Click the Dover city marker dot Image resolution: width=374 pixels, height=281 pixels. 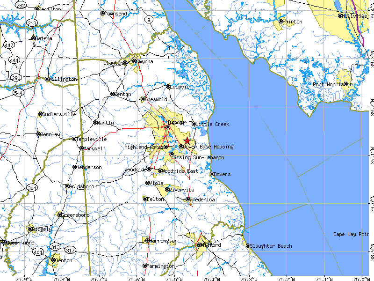coord(168,127)
